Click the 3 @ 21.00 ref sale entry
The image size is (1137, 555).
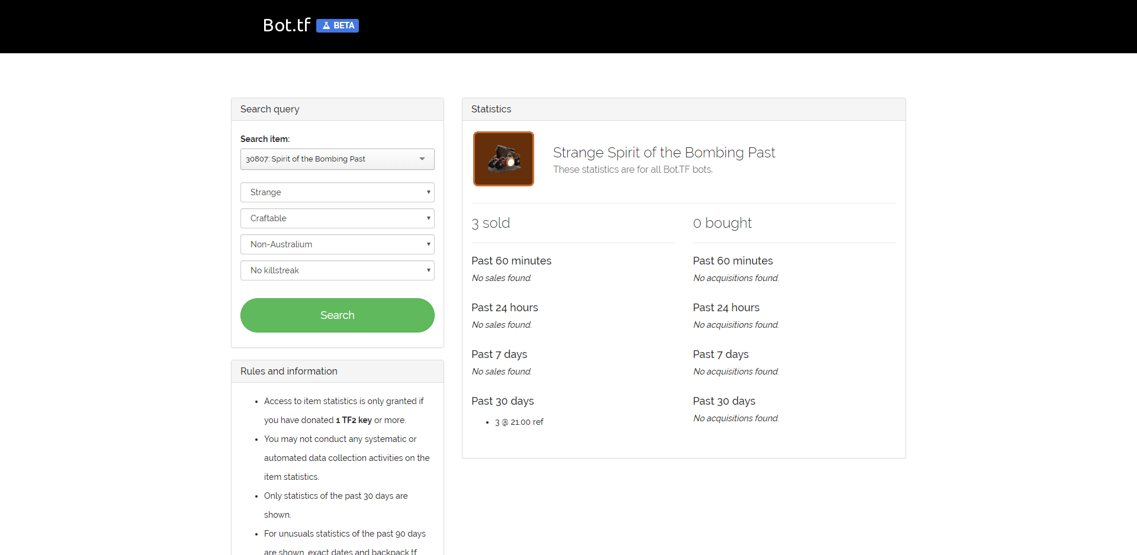519,422
